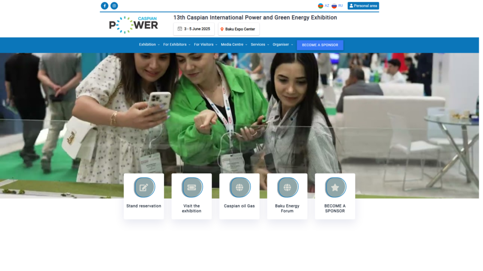Open the Organiser menu
Screen dimensions: 483x271
[x=281, y=45]
